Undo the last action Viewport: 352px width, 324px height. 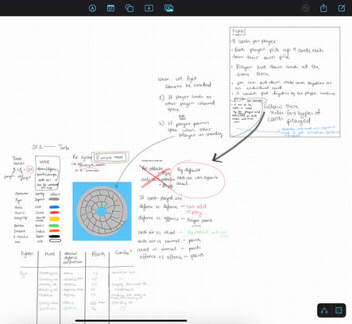tap(306, 8)
